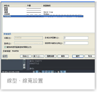Click the status bar icon right of lineweight icon

pos(61,72)
